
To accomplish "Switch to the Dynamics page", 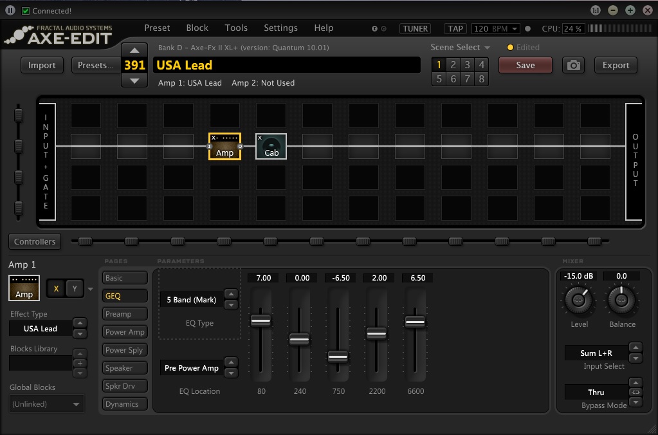I will click(x=125, y=404).
